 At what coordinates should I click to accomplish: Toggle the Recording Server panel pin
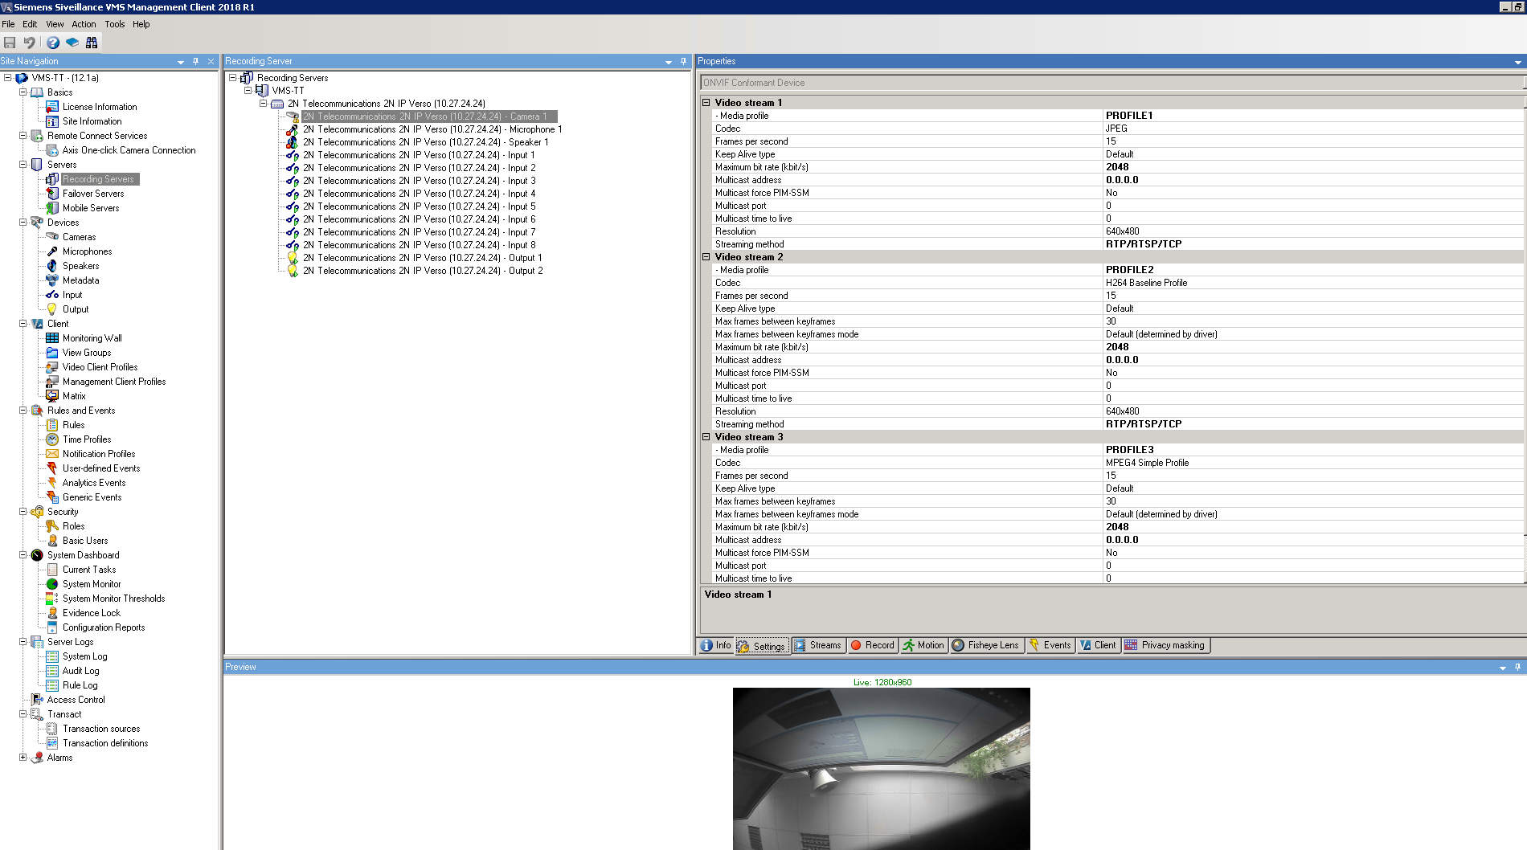[683, 61]
